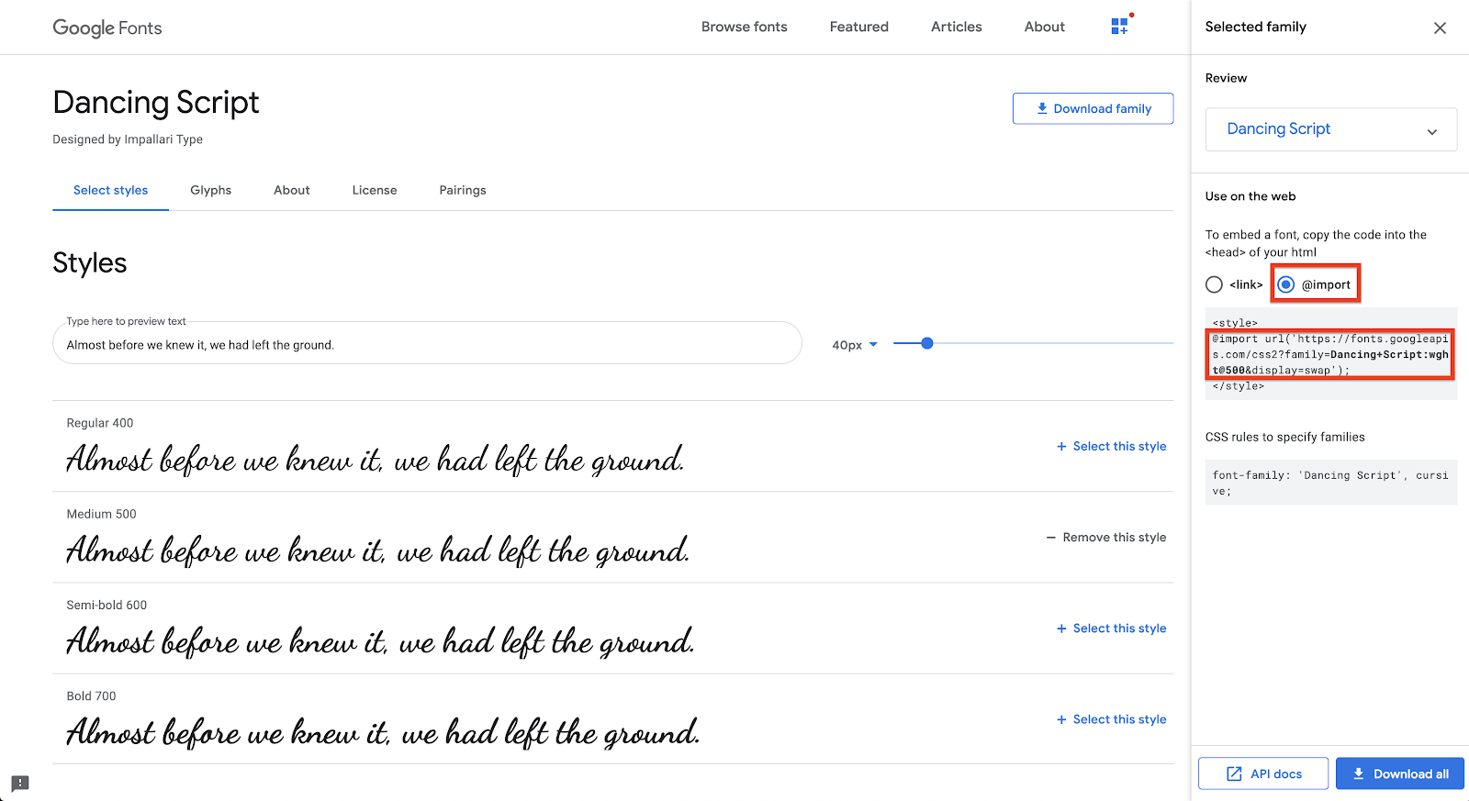1469x801 pixels.
Task: Click plus icon for Bold 700 style
Action: pyautogui.click(x=1061, y=719)
